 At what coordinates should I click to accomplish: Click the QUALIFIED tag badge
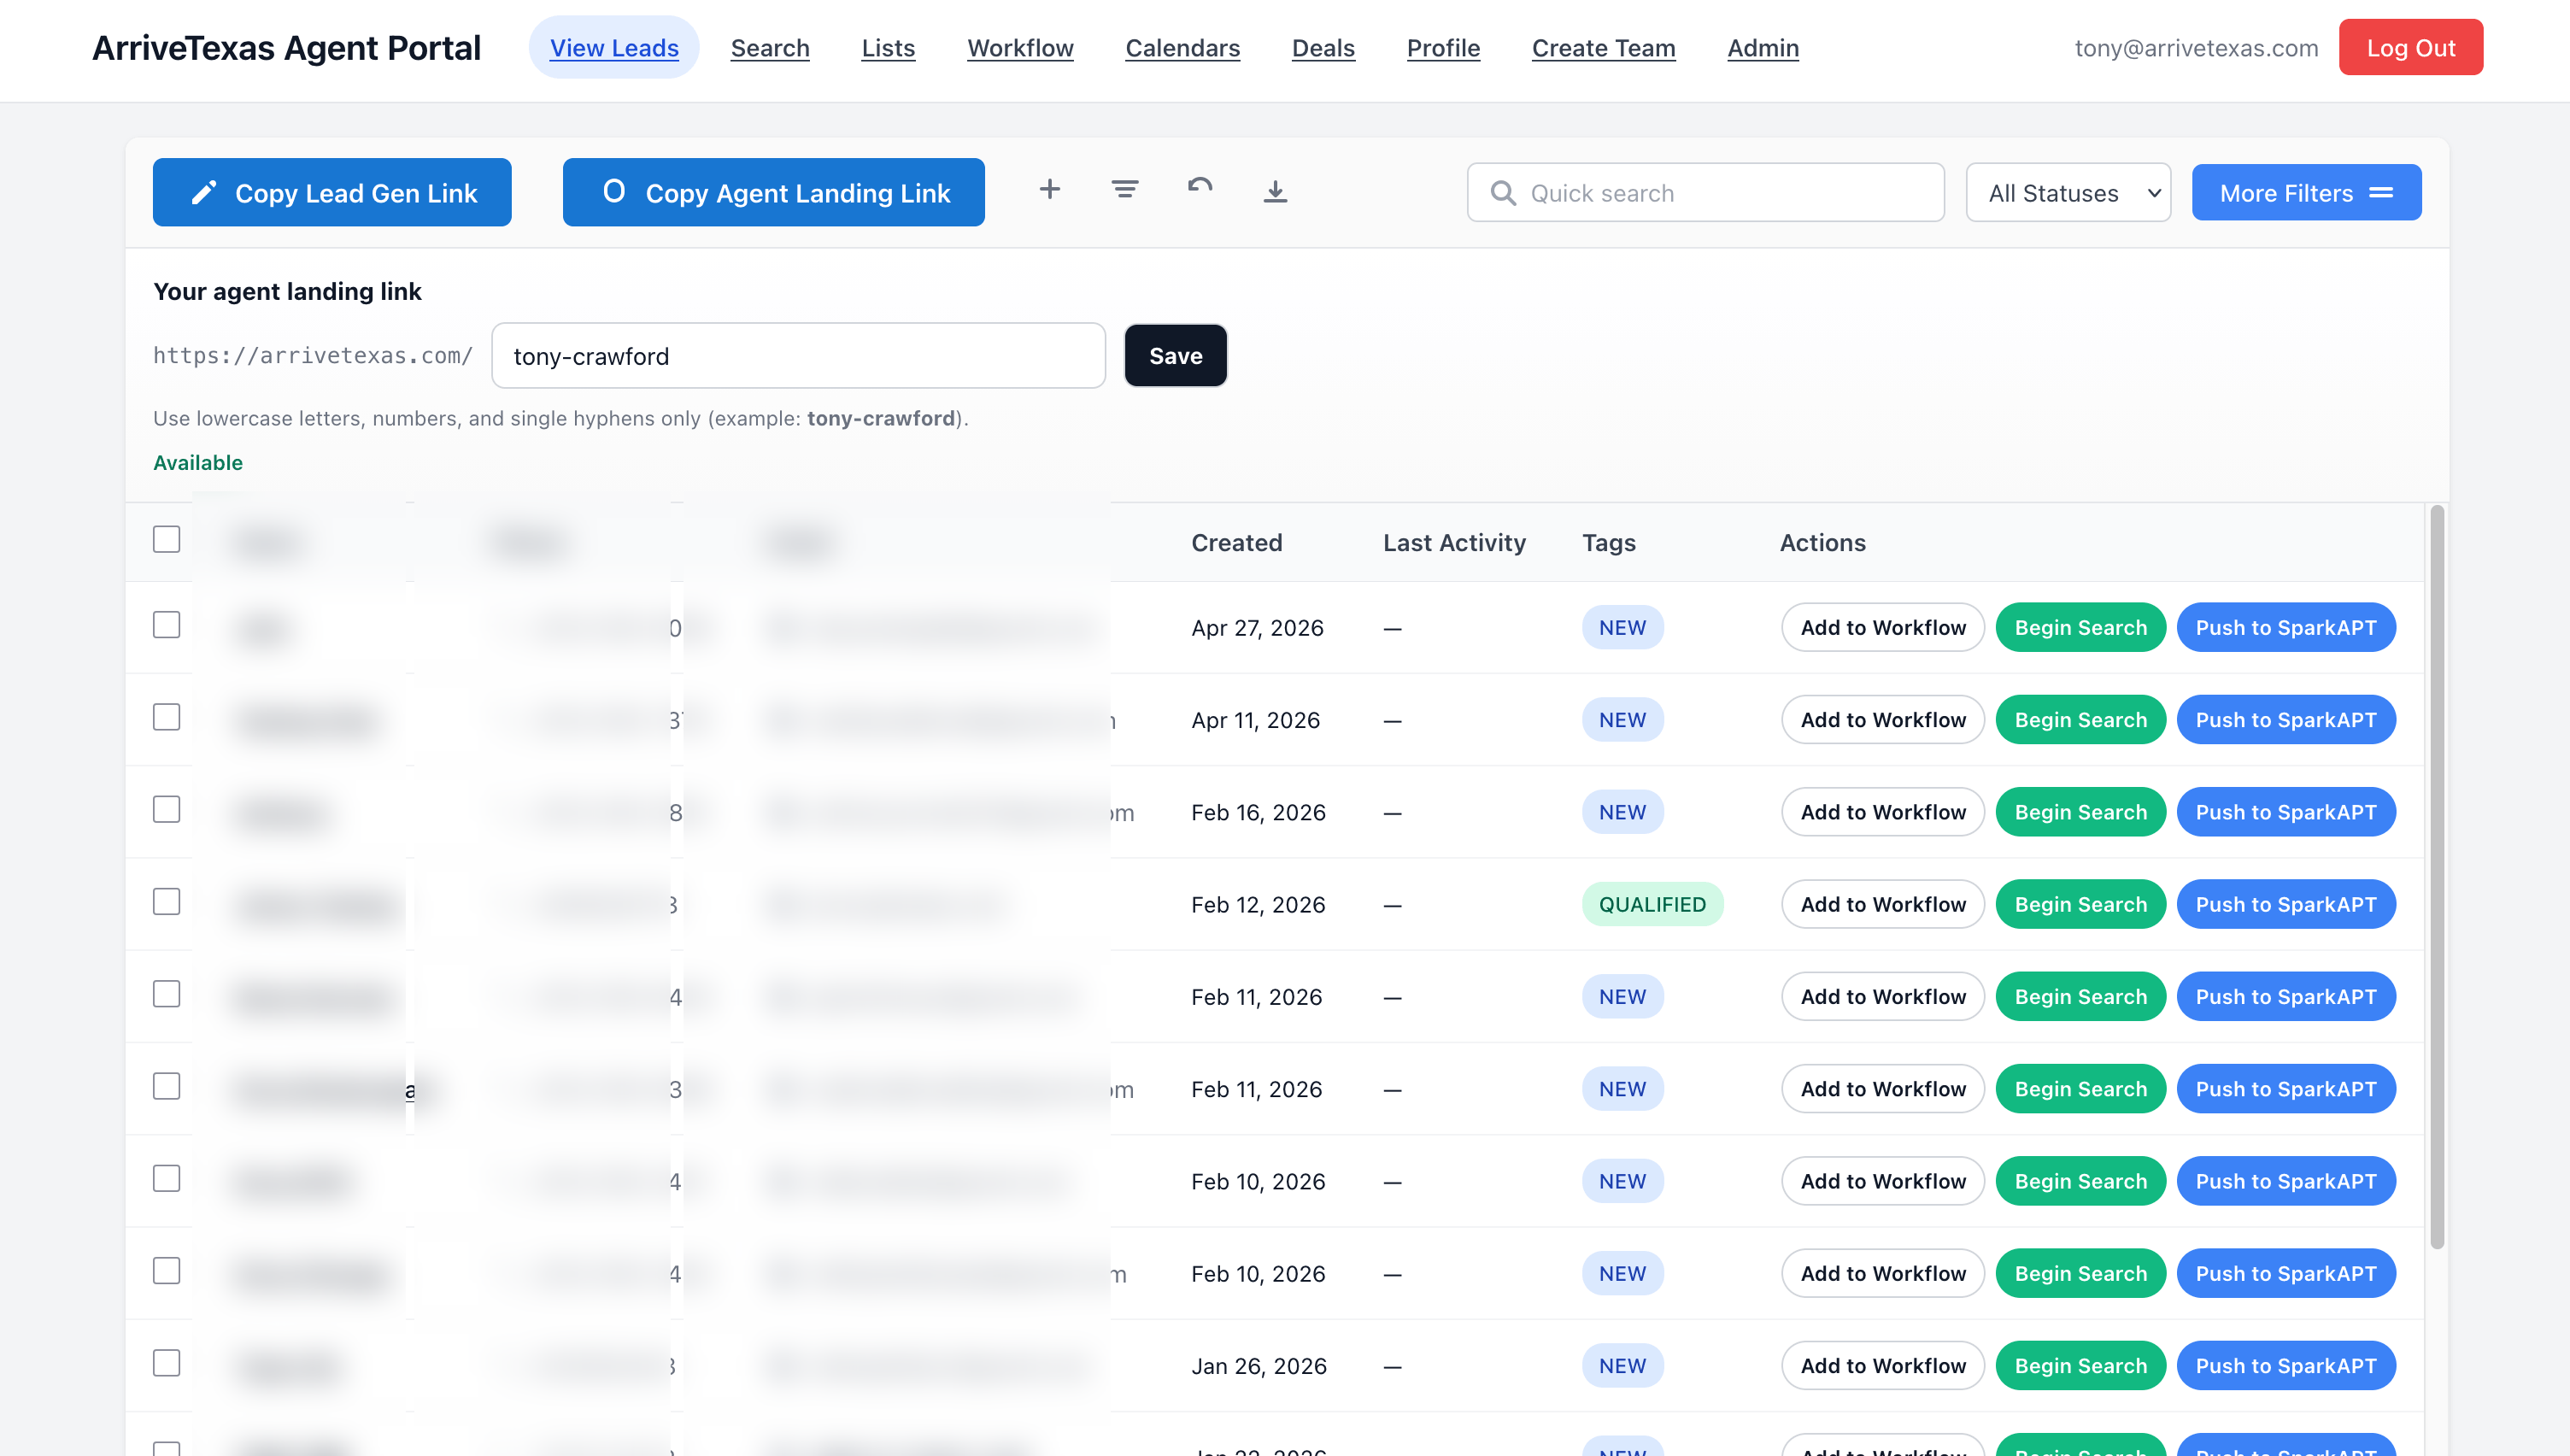1652,904
